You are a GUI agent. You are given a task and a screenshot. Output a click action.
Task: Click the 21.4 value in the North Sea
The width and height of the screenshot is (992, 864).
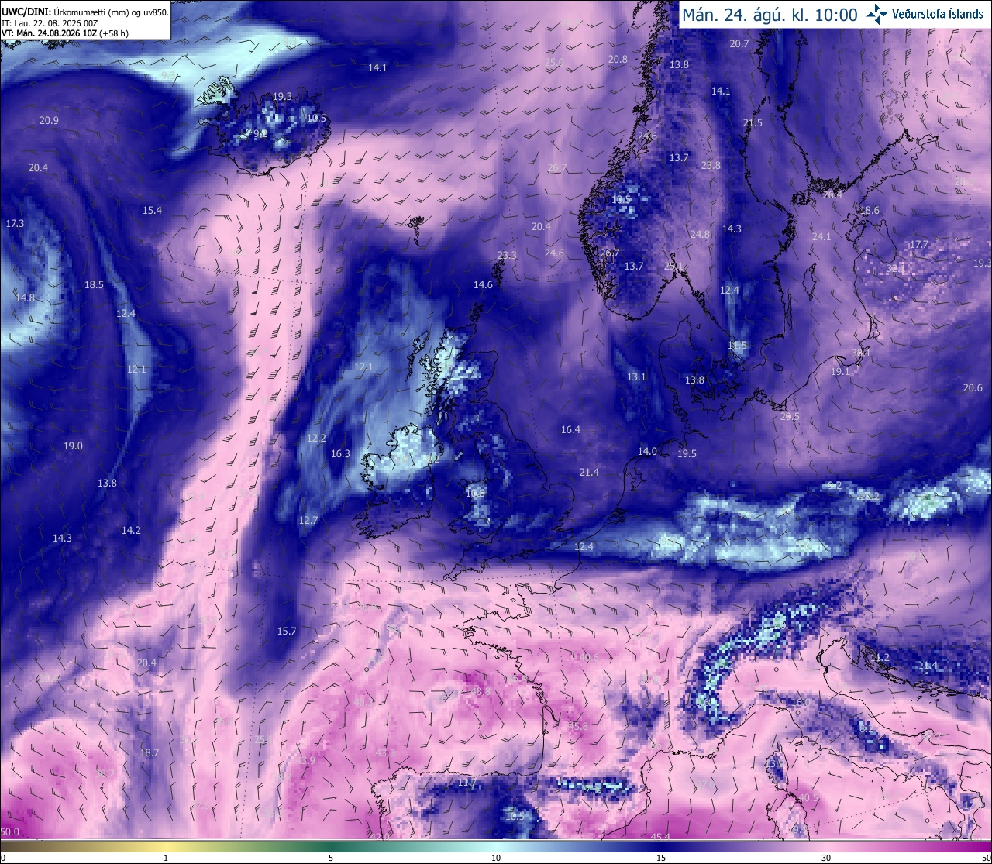pyautogui.click(x=589, y=473)
